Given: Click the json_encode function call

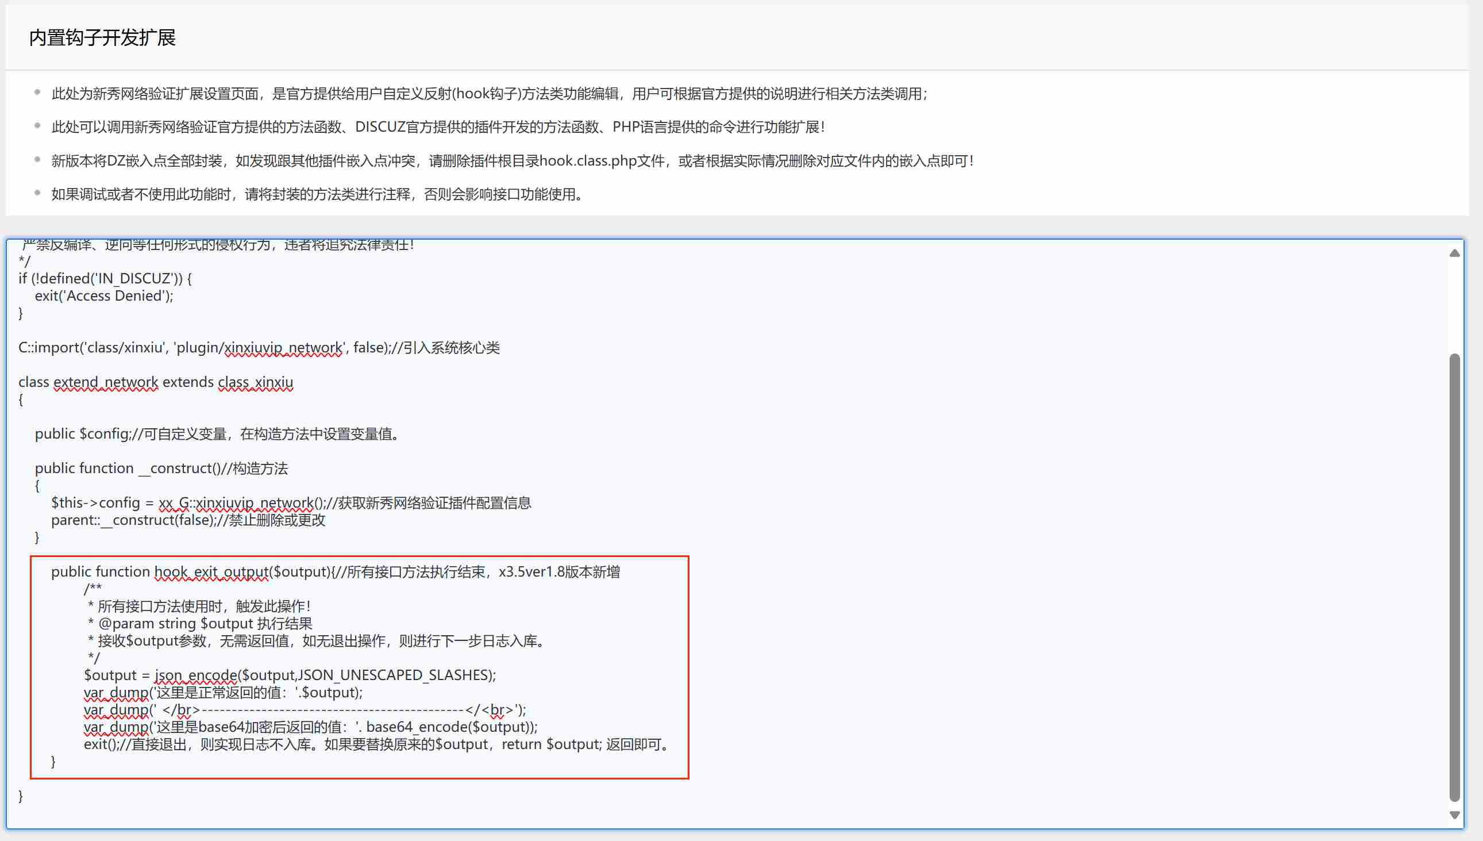Looking at the screenshot, I should 196,675.
